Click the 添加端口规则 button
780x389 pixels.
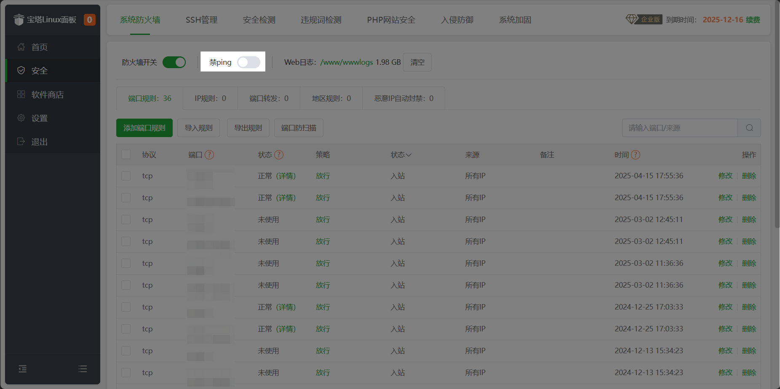coord(144,127)
